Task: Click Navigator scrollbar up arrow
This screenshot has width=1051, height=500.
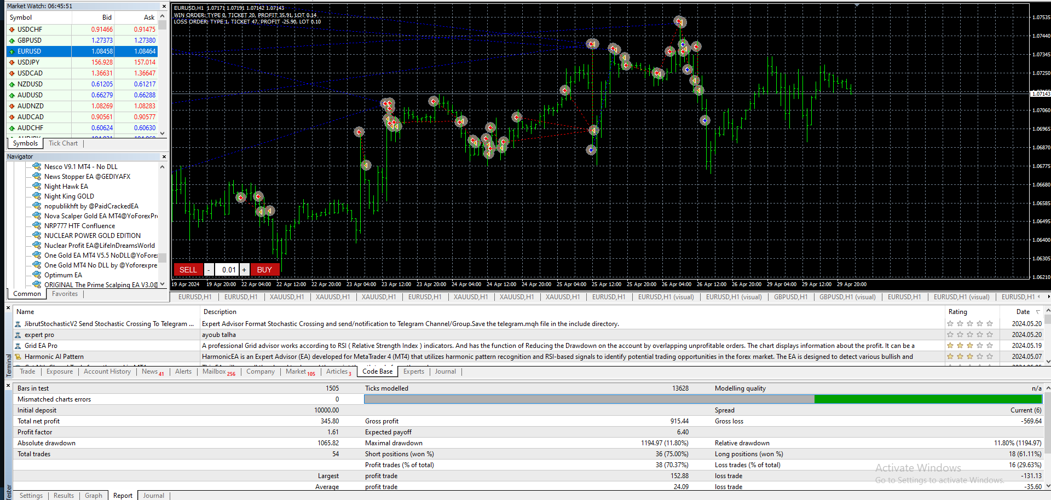Action: pyautogui.click(x=162, y=167)
